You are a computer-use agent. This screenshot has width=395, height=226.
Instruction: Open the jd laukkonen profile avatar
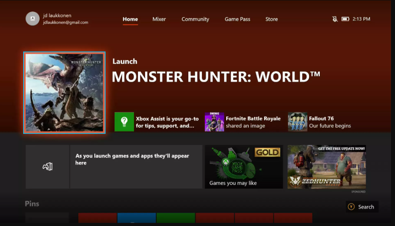[x=33, y=19]
